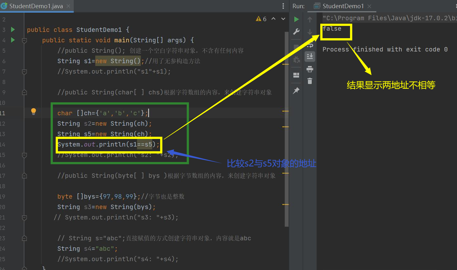Toggle the fold marker at line 9
Image resolution: width=457 pixels, height=270 pixels.
point(24,93)
